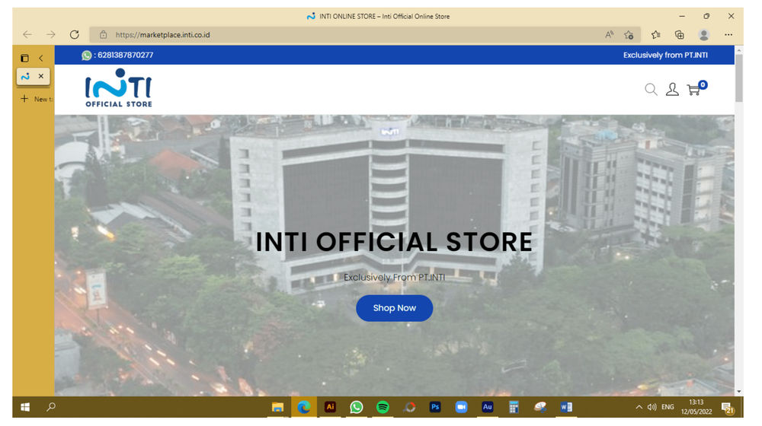Click the browser back arrow

tap(27, 34)
